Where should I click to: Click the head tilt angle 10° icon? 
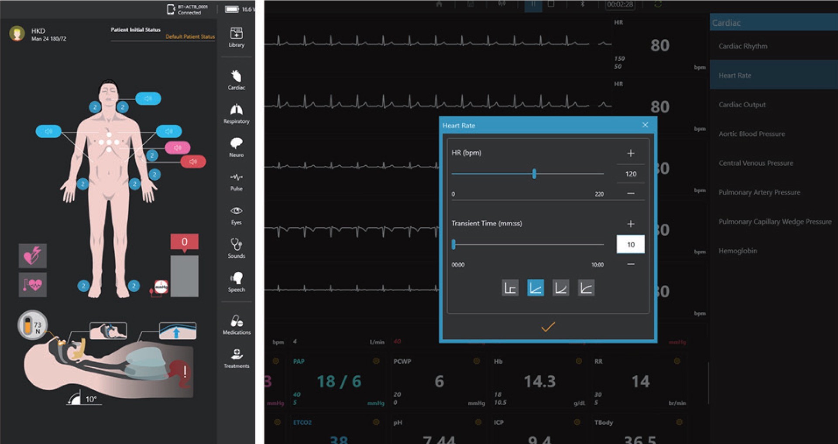point(83,398)
